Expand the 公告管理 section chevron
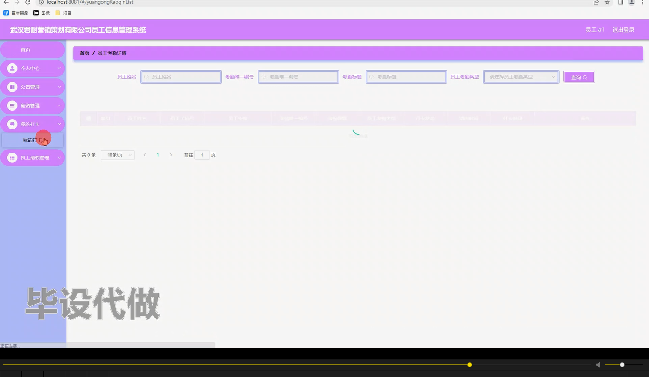 click(x=60, y=87)
